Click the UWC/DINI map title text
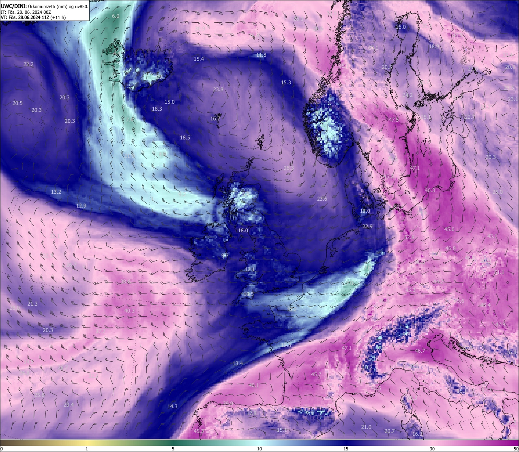The width and height of the screenshot is (519, 452). click(x=45, y=6)
